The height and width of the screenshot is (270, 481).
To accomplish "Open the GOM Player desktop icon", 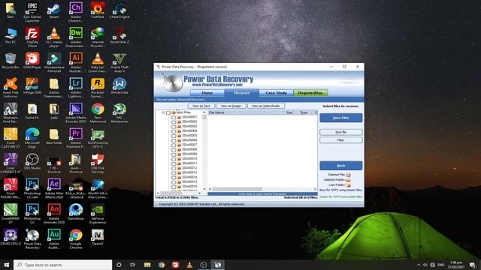I will (x=32, y=61).
